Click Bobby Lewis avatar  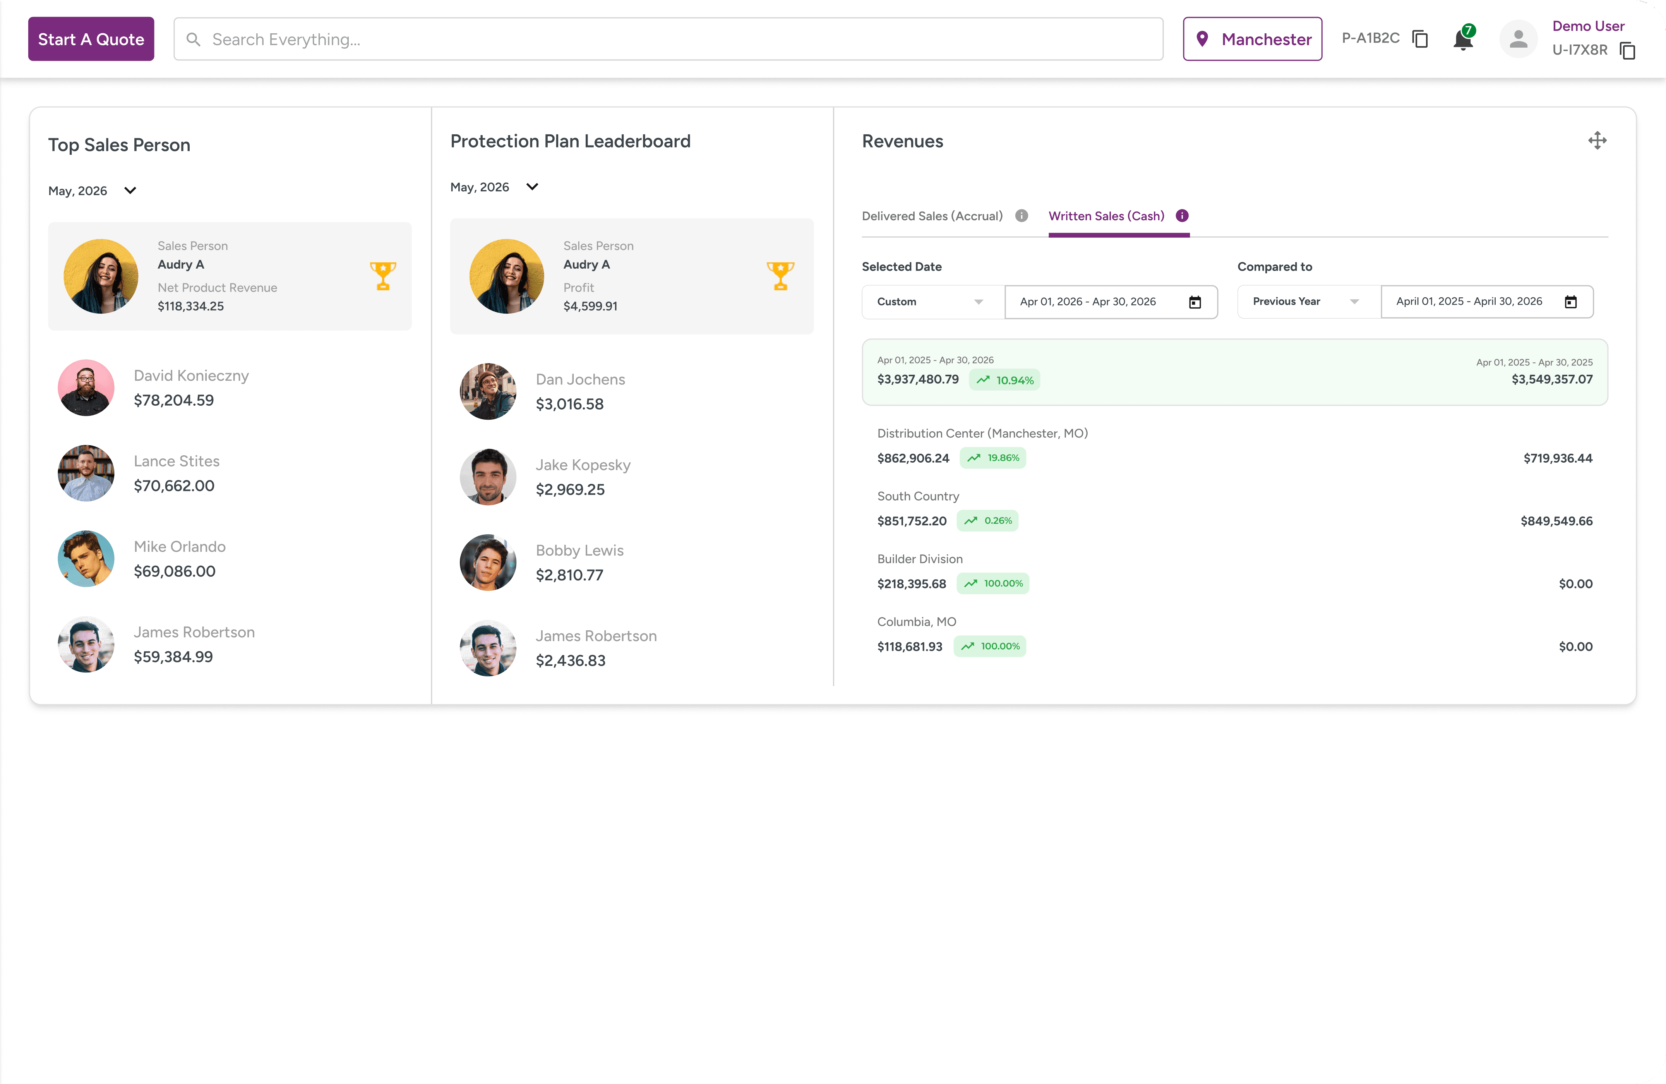coord(488,562)
